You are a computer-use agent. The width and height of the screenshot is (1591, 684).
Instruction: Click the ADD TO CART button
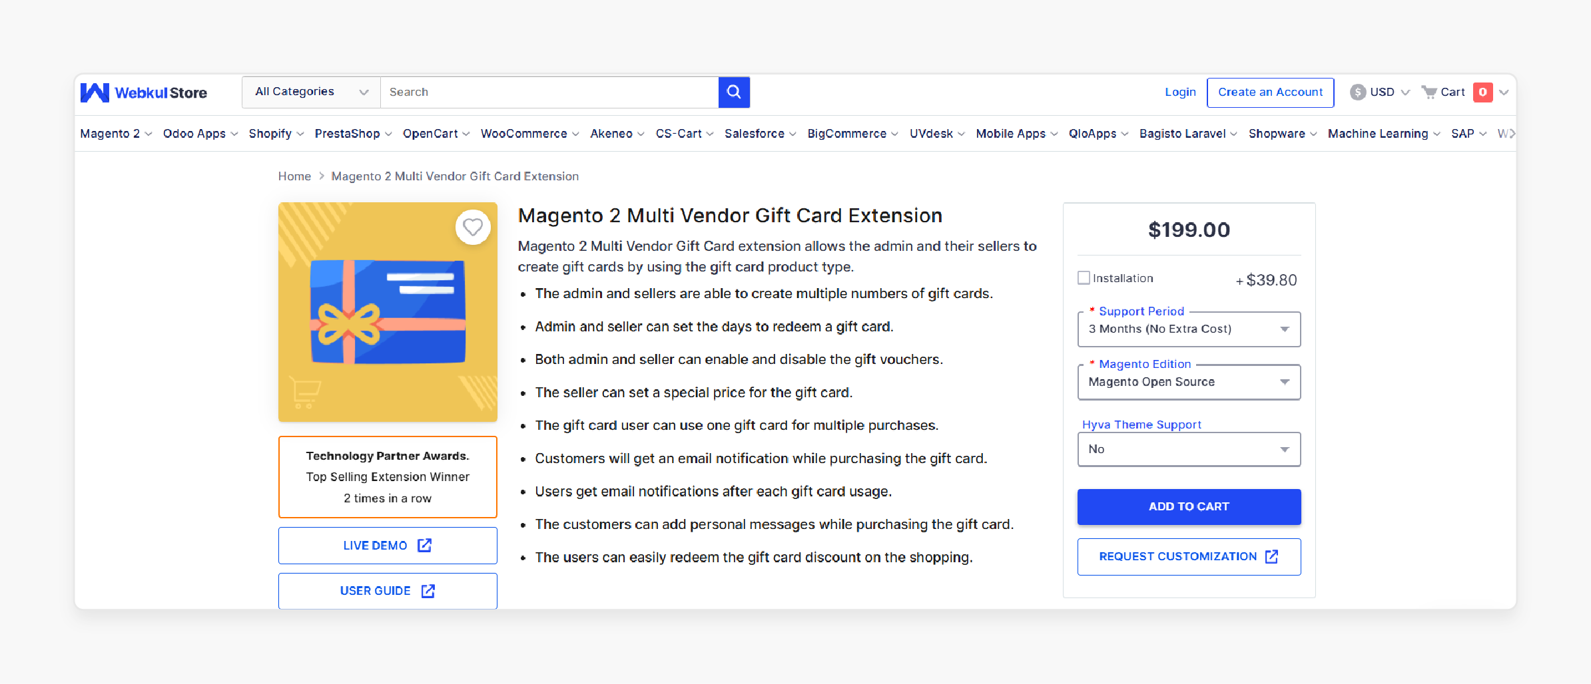[1189, 507]
